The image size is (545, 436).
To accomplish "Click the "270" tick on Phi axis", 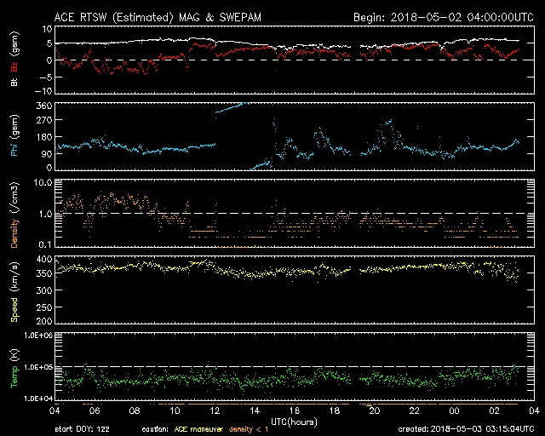I will (44, 120).
